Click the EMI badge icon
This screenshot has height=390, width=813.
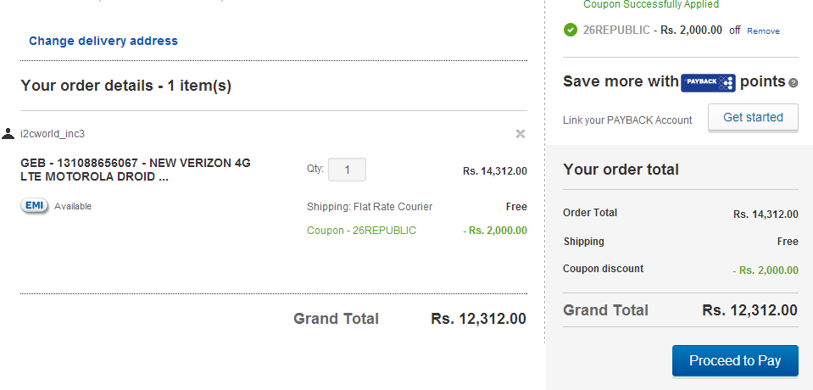35,206
